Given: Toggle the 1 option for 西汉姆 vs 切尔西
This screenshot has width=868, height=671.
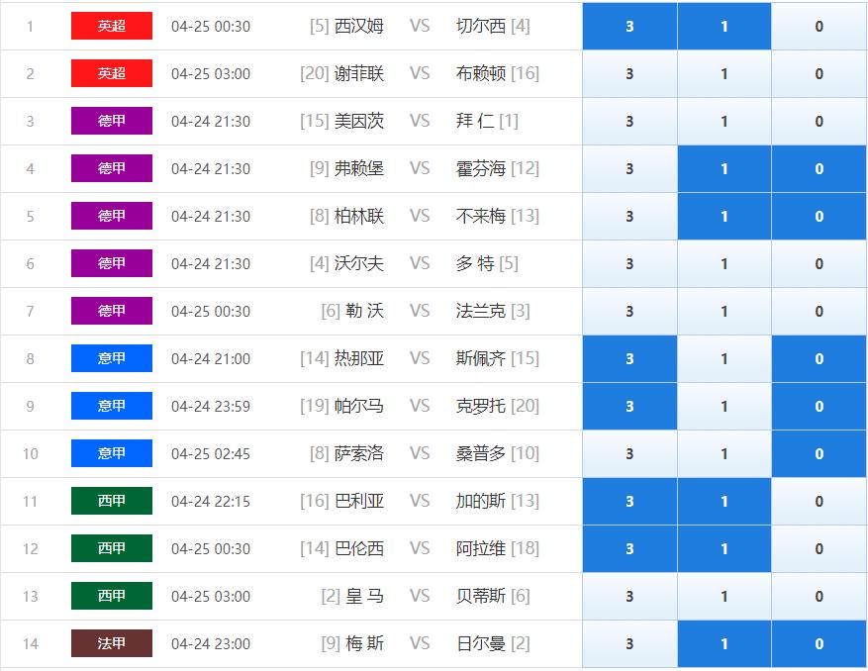Looking at the screenshot, I should tap(724, 26).
